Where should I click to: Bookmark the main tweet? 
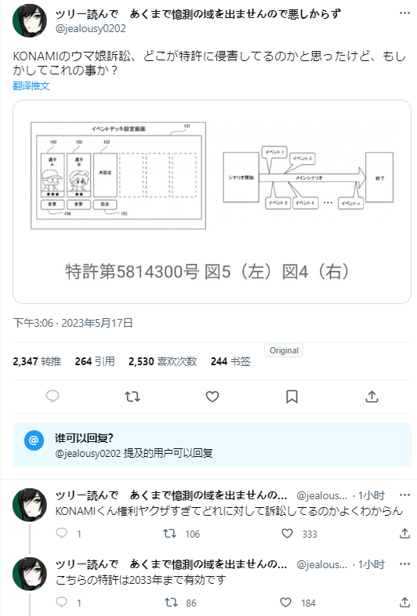pos(292,397)
